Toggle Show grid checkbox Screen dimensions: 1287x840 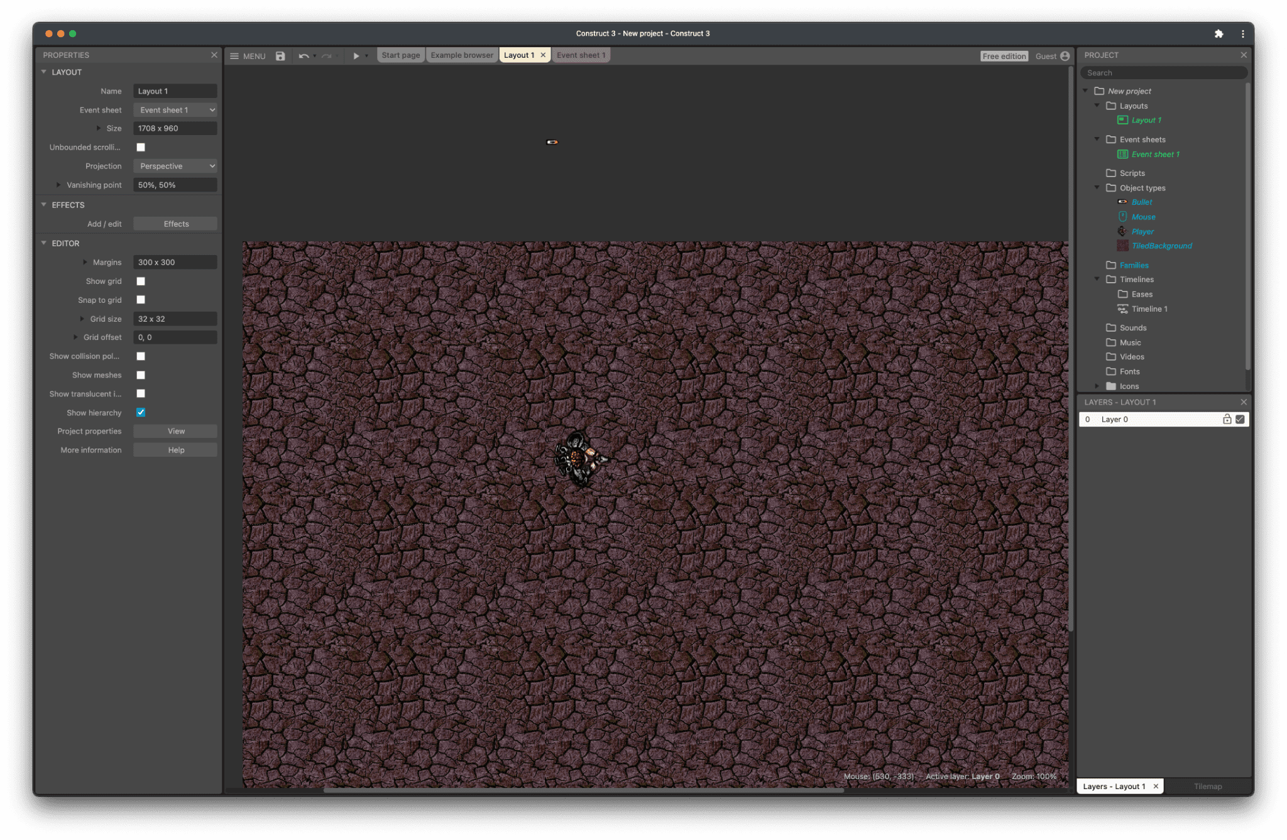141,280
